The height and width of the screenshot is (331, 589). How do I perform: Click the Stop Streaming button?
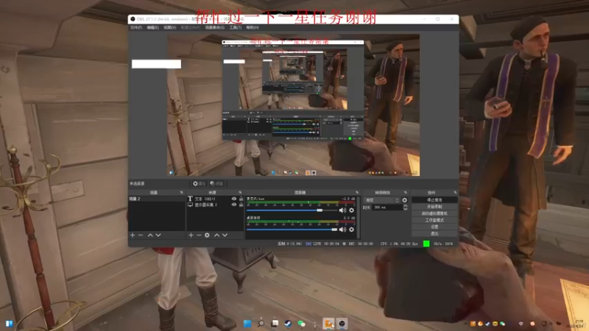(x=434, y=200)
